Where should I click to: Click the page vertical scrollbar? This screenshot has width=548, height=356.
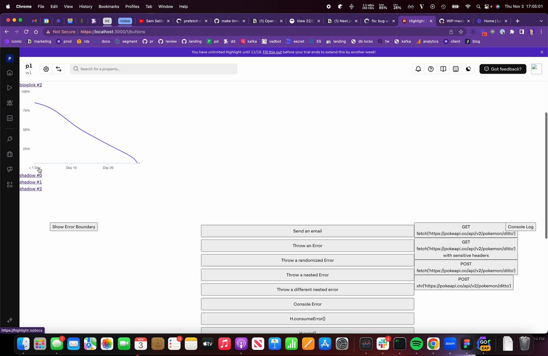point(546,176)
